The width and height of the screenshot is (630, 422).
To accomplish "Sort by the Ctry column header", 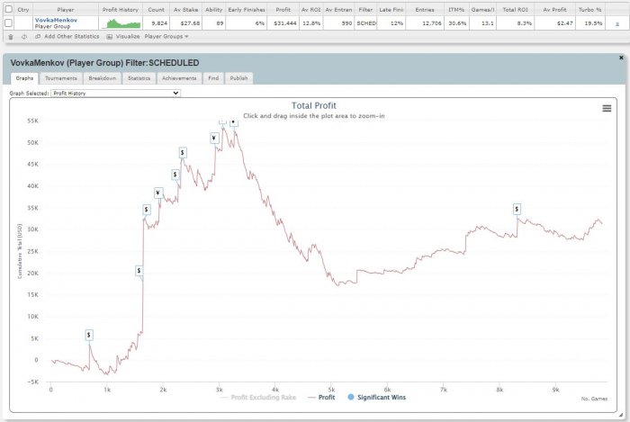I will 22,10.
